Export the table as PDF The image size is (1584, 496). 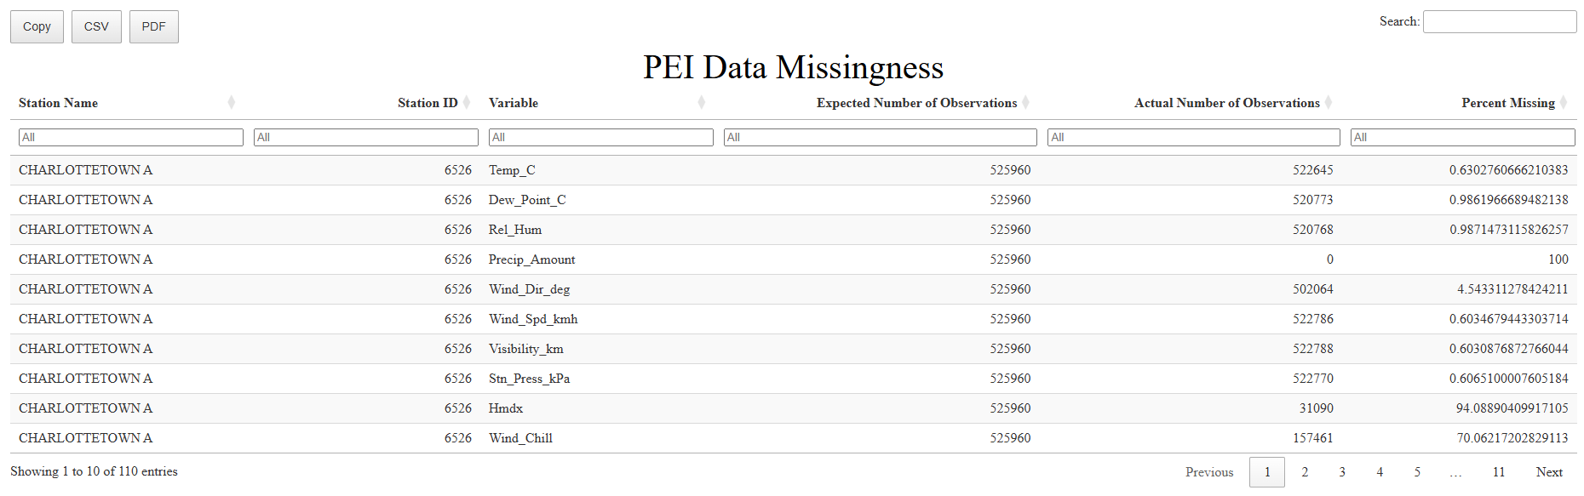point(153,26)
